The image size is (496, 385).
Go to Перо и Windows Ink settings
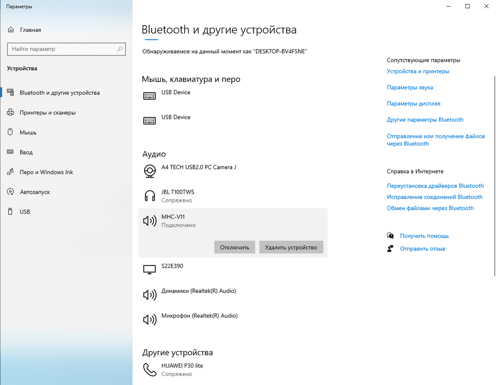coord(46,172)
